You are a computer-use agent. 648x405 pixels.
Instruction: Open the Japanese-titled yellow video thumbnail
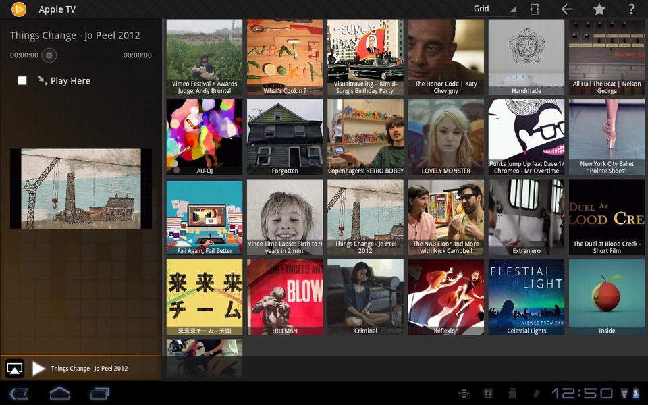coord(205,297)
